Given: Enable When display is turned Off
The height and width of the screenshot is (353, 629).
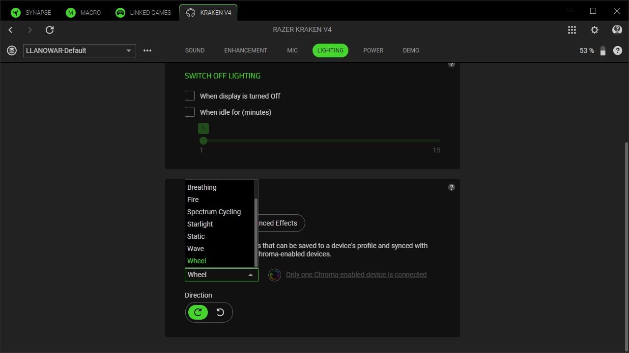Looking at the screenshot, I should tap(190, 96).
